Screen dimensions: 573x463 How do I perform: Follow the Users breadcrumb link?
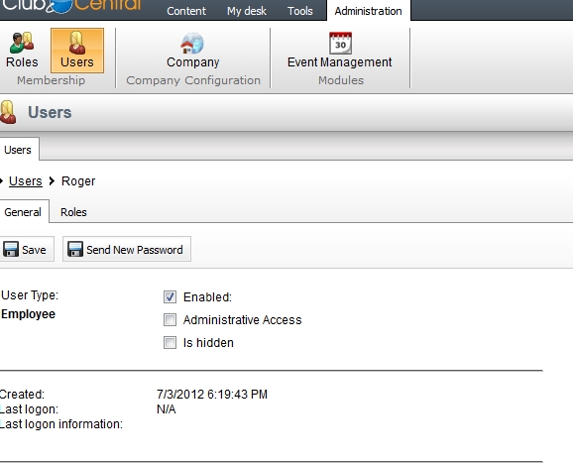tap(26, 180)
